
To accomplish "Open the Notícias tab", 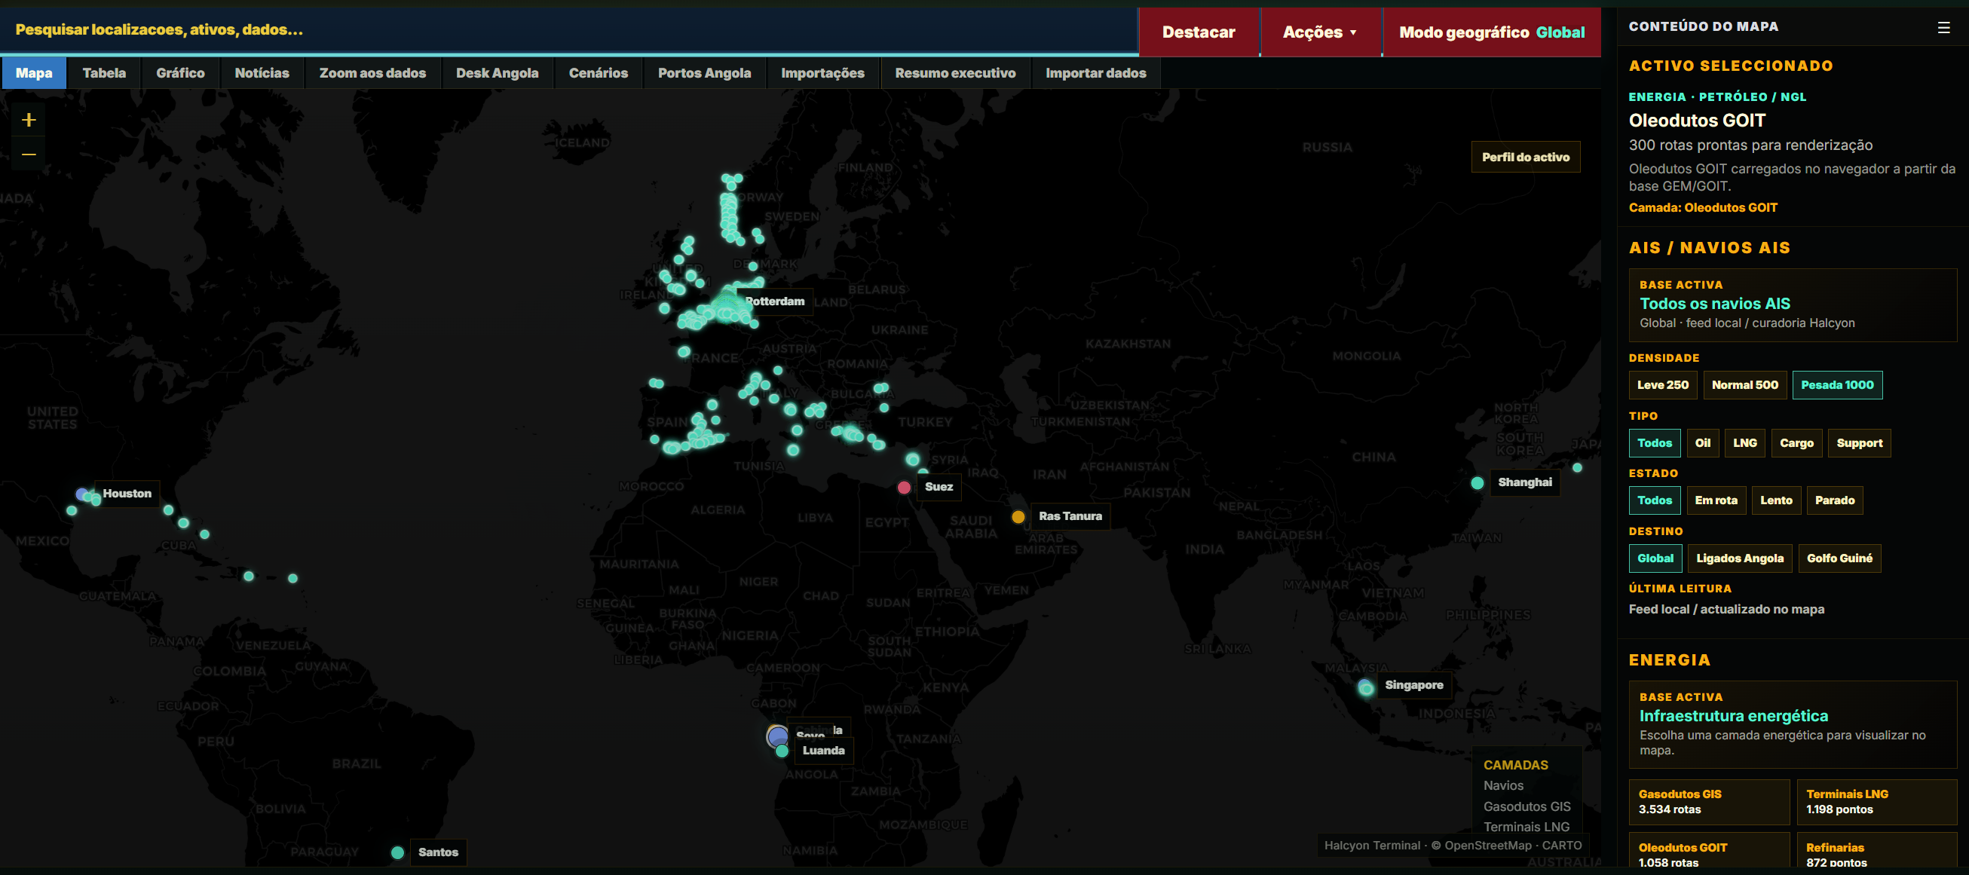I will [x=262, y=73].
